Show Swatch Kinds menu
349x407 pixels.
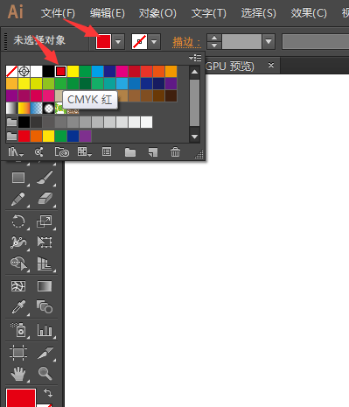[x=85, y=152]
